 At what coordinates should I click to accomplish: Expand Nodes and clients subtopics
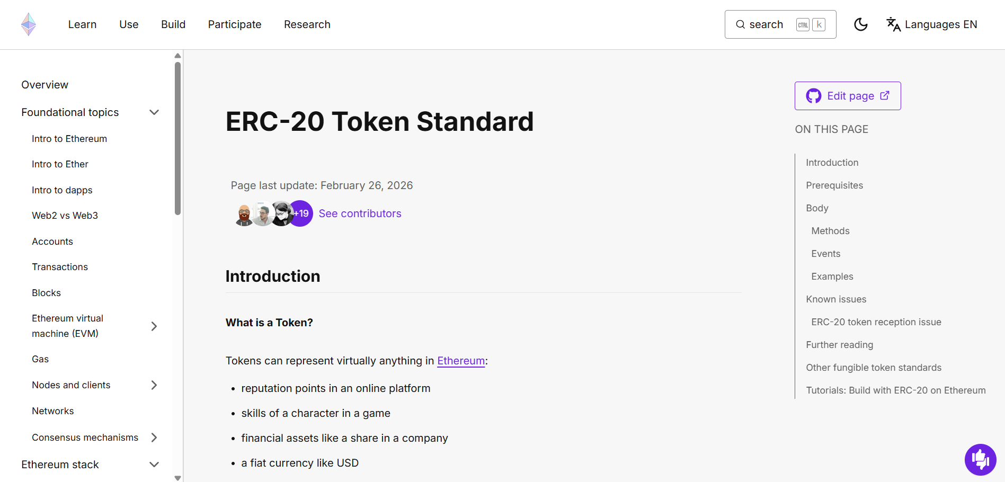pos(154,385)
